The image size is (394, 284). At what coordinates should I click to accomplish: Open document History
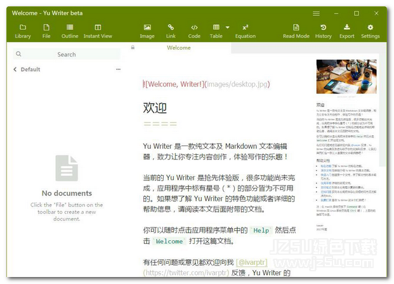tap(323, 31)
